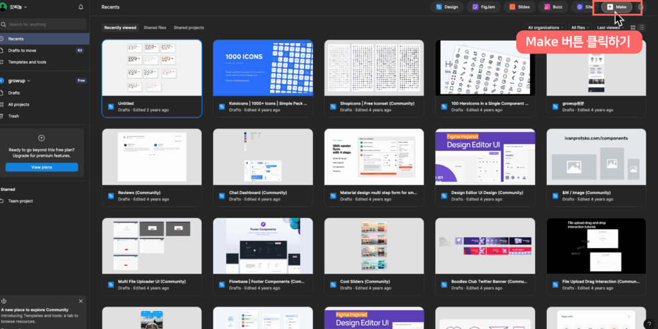Click the Make button
The width and height of the screenshot is (658, 329).
617,7
